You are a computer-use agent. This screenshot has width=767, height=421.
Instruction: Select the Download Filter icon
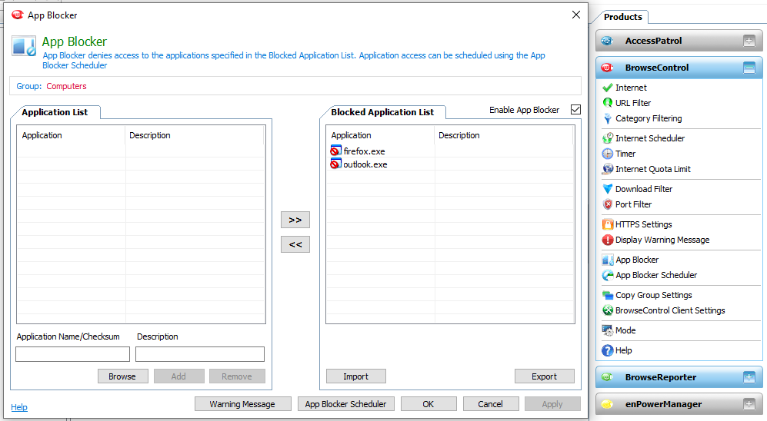[x=607, y=189]
